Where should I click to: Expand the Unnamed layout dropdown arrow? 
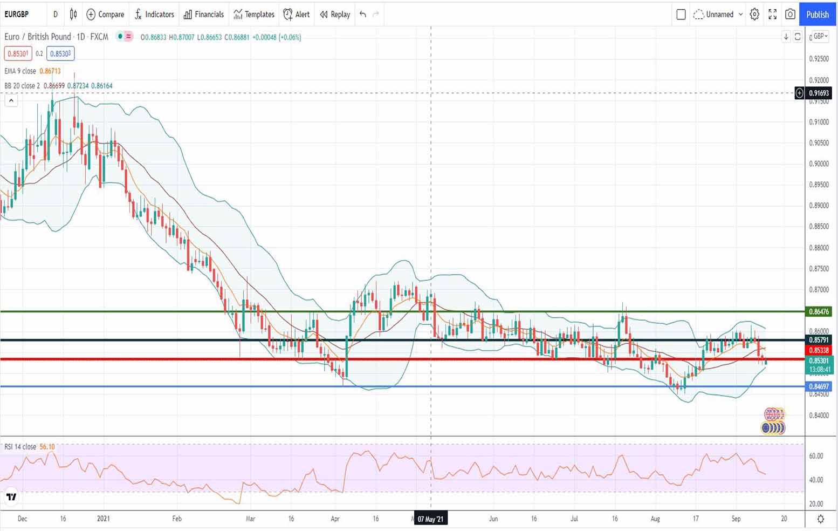pos(740,15)
